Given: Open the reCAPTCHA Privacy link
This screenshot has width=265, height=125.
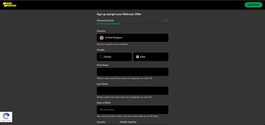Looking at the screenshot, I should point(3,121).
